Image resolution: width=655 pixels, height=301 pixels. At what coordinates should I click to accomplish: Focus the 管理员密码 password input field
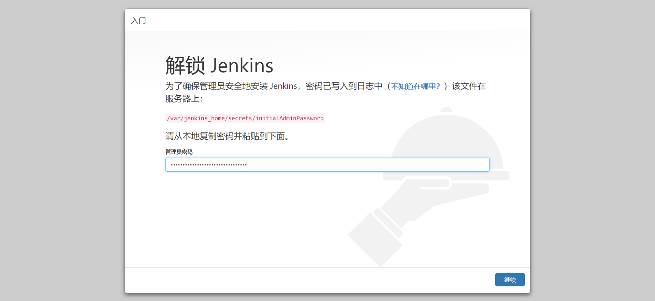coord(327,164)
